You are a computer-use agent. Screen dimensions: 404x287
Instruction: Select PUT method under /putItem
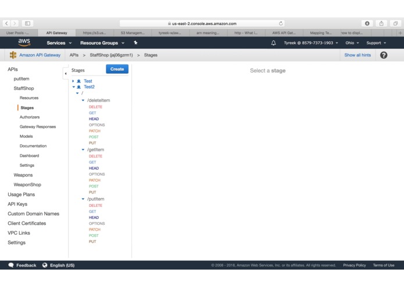[92, 242]
